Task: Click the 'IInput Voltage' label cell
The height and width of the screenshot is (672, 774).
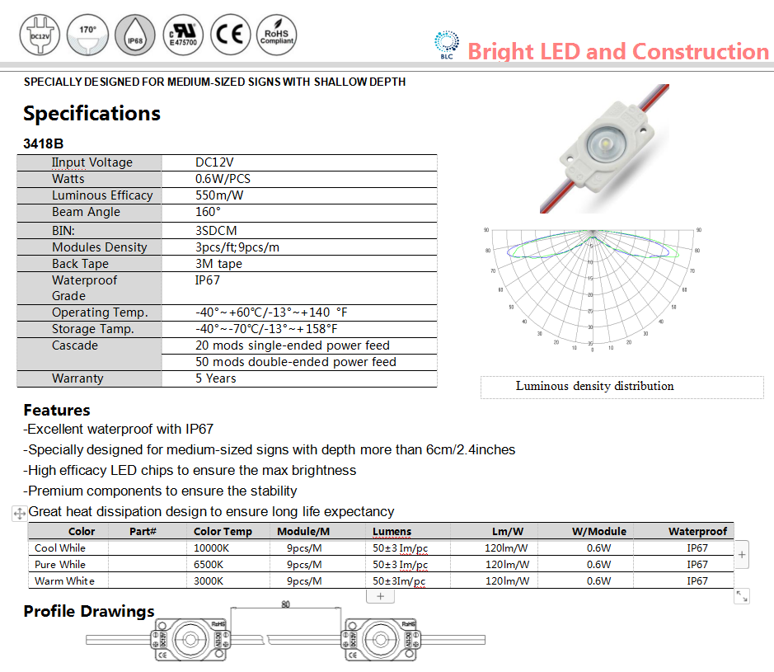Action: pyautogui.click(x=89, y=162)
